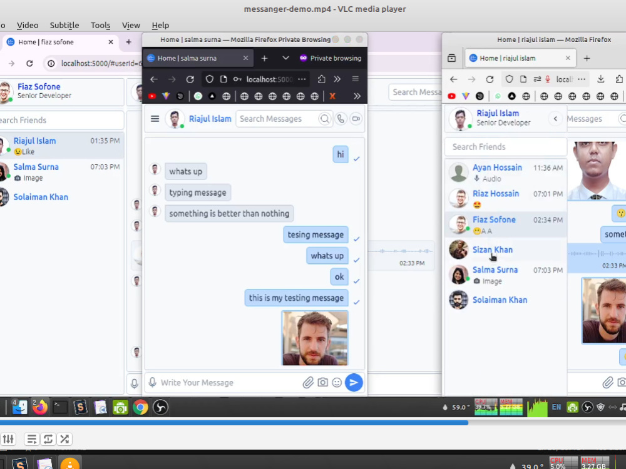The width and height of the screenshot is (626, 469).
Task: Open the page actions ellipsis in the riajul islam address bar
Action: (x=582, y=79)
